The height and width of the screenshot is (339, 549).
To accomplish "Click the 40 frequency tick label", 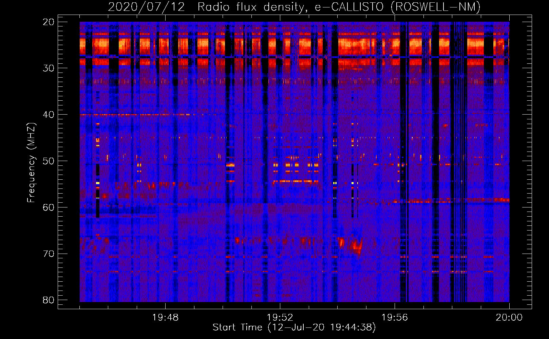I will 49,115.
